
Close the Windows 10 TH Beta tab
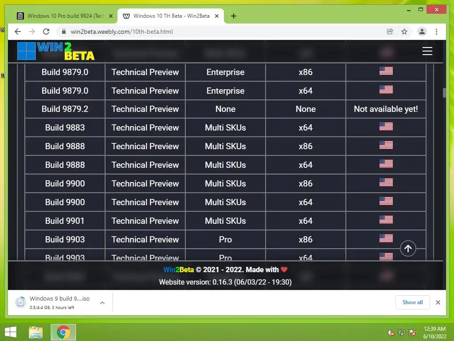coord(216,16)
